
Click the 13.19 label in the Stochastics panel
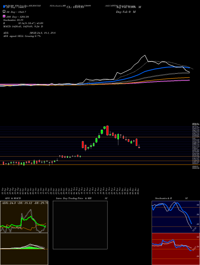coord(194,230)
